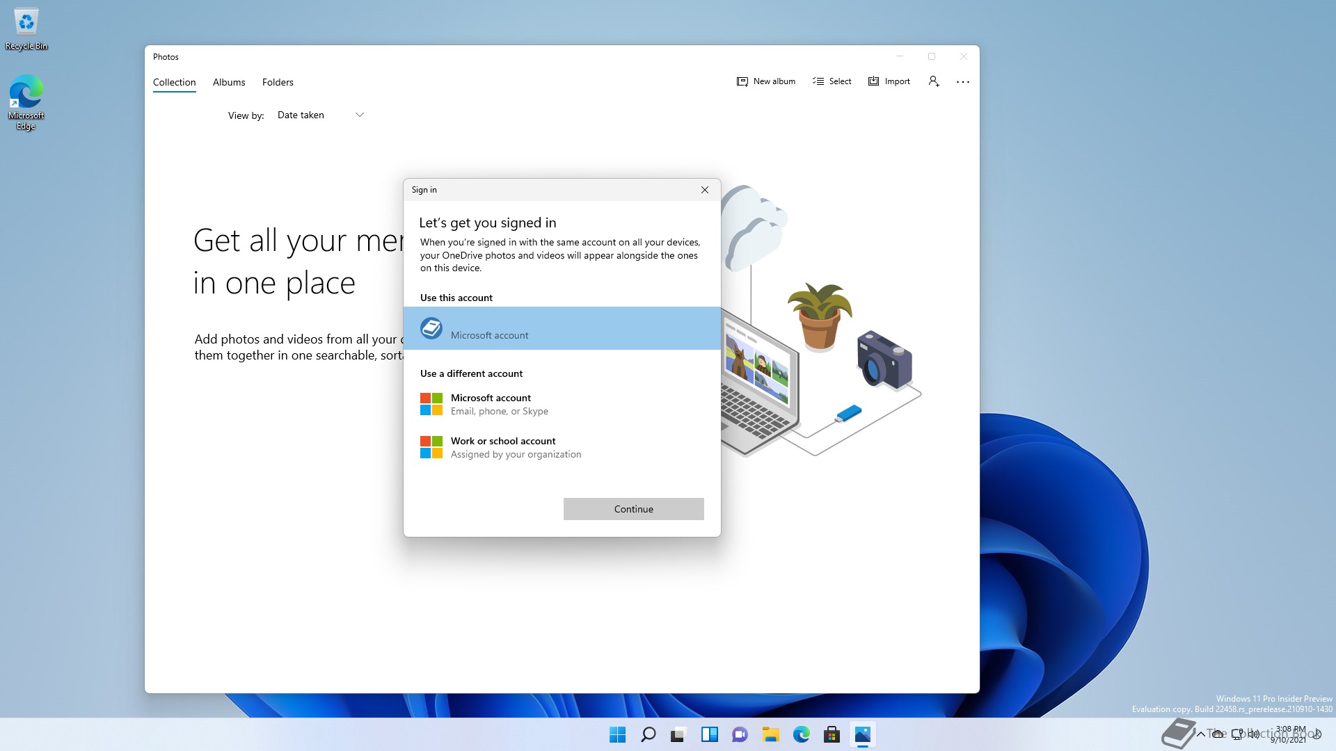Open taskbar Search magnifier

click(x=648, y=734)
